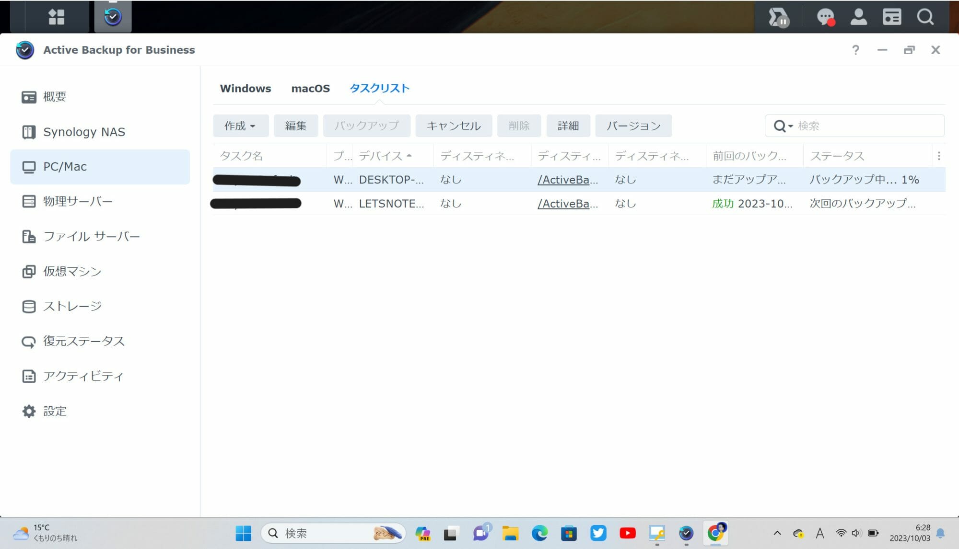Open File Explorer from the taskbar
Viewport: 959px width, 549px height.
pyautogui.click(x=510, y=533)
